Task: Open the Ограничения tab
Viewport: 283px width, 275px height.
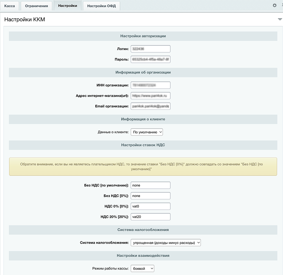Action: coord(37,6)
